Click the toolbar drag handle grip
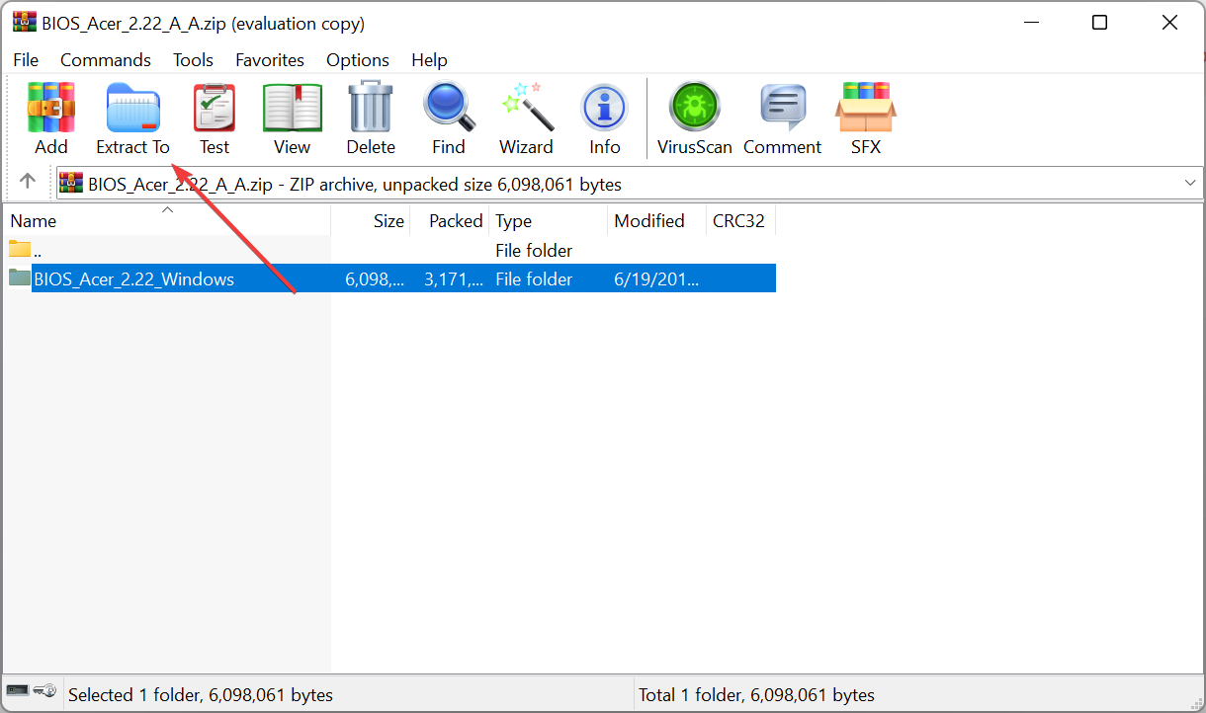The width and height of the screenshot is (1206, 713). 9,118
